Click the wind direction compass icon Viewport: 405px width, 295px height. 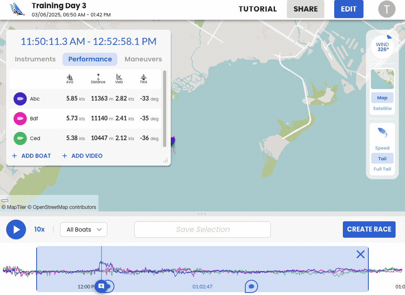click(x=382, y=47)
